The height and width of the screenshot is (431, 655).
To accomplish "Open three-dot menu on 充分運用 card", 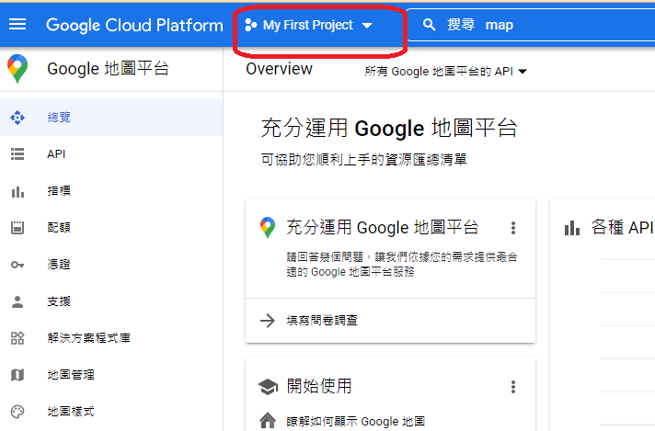I will point(513,228).
